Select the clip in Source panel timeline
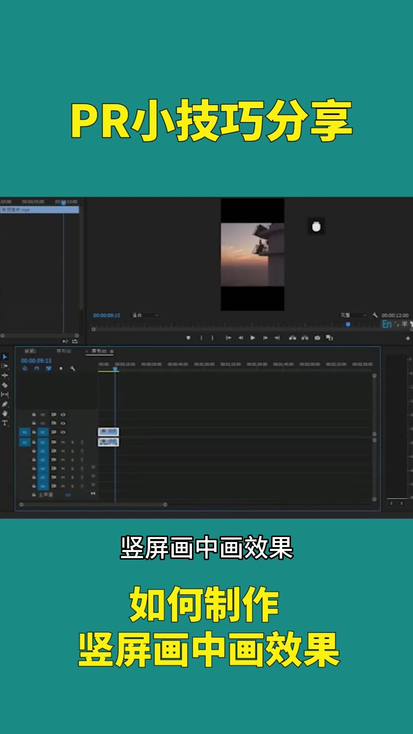Screen dimensions: 413x734 click(40, 210)
